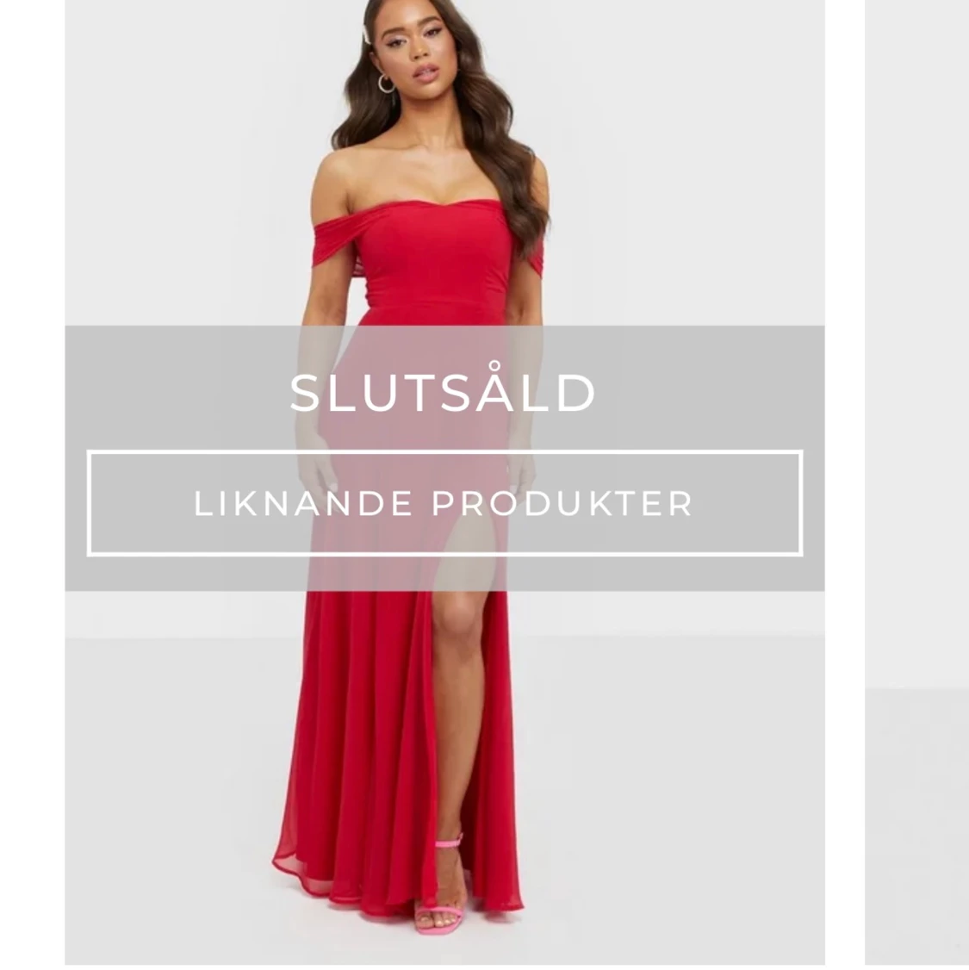Click the SLUTSÅLD sold-out label
Image resolution: width=969 pixels, height=970 pixels.
pyautogui.click(x=443, y=392)
